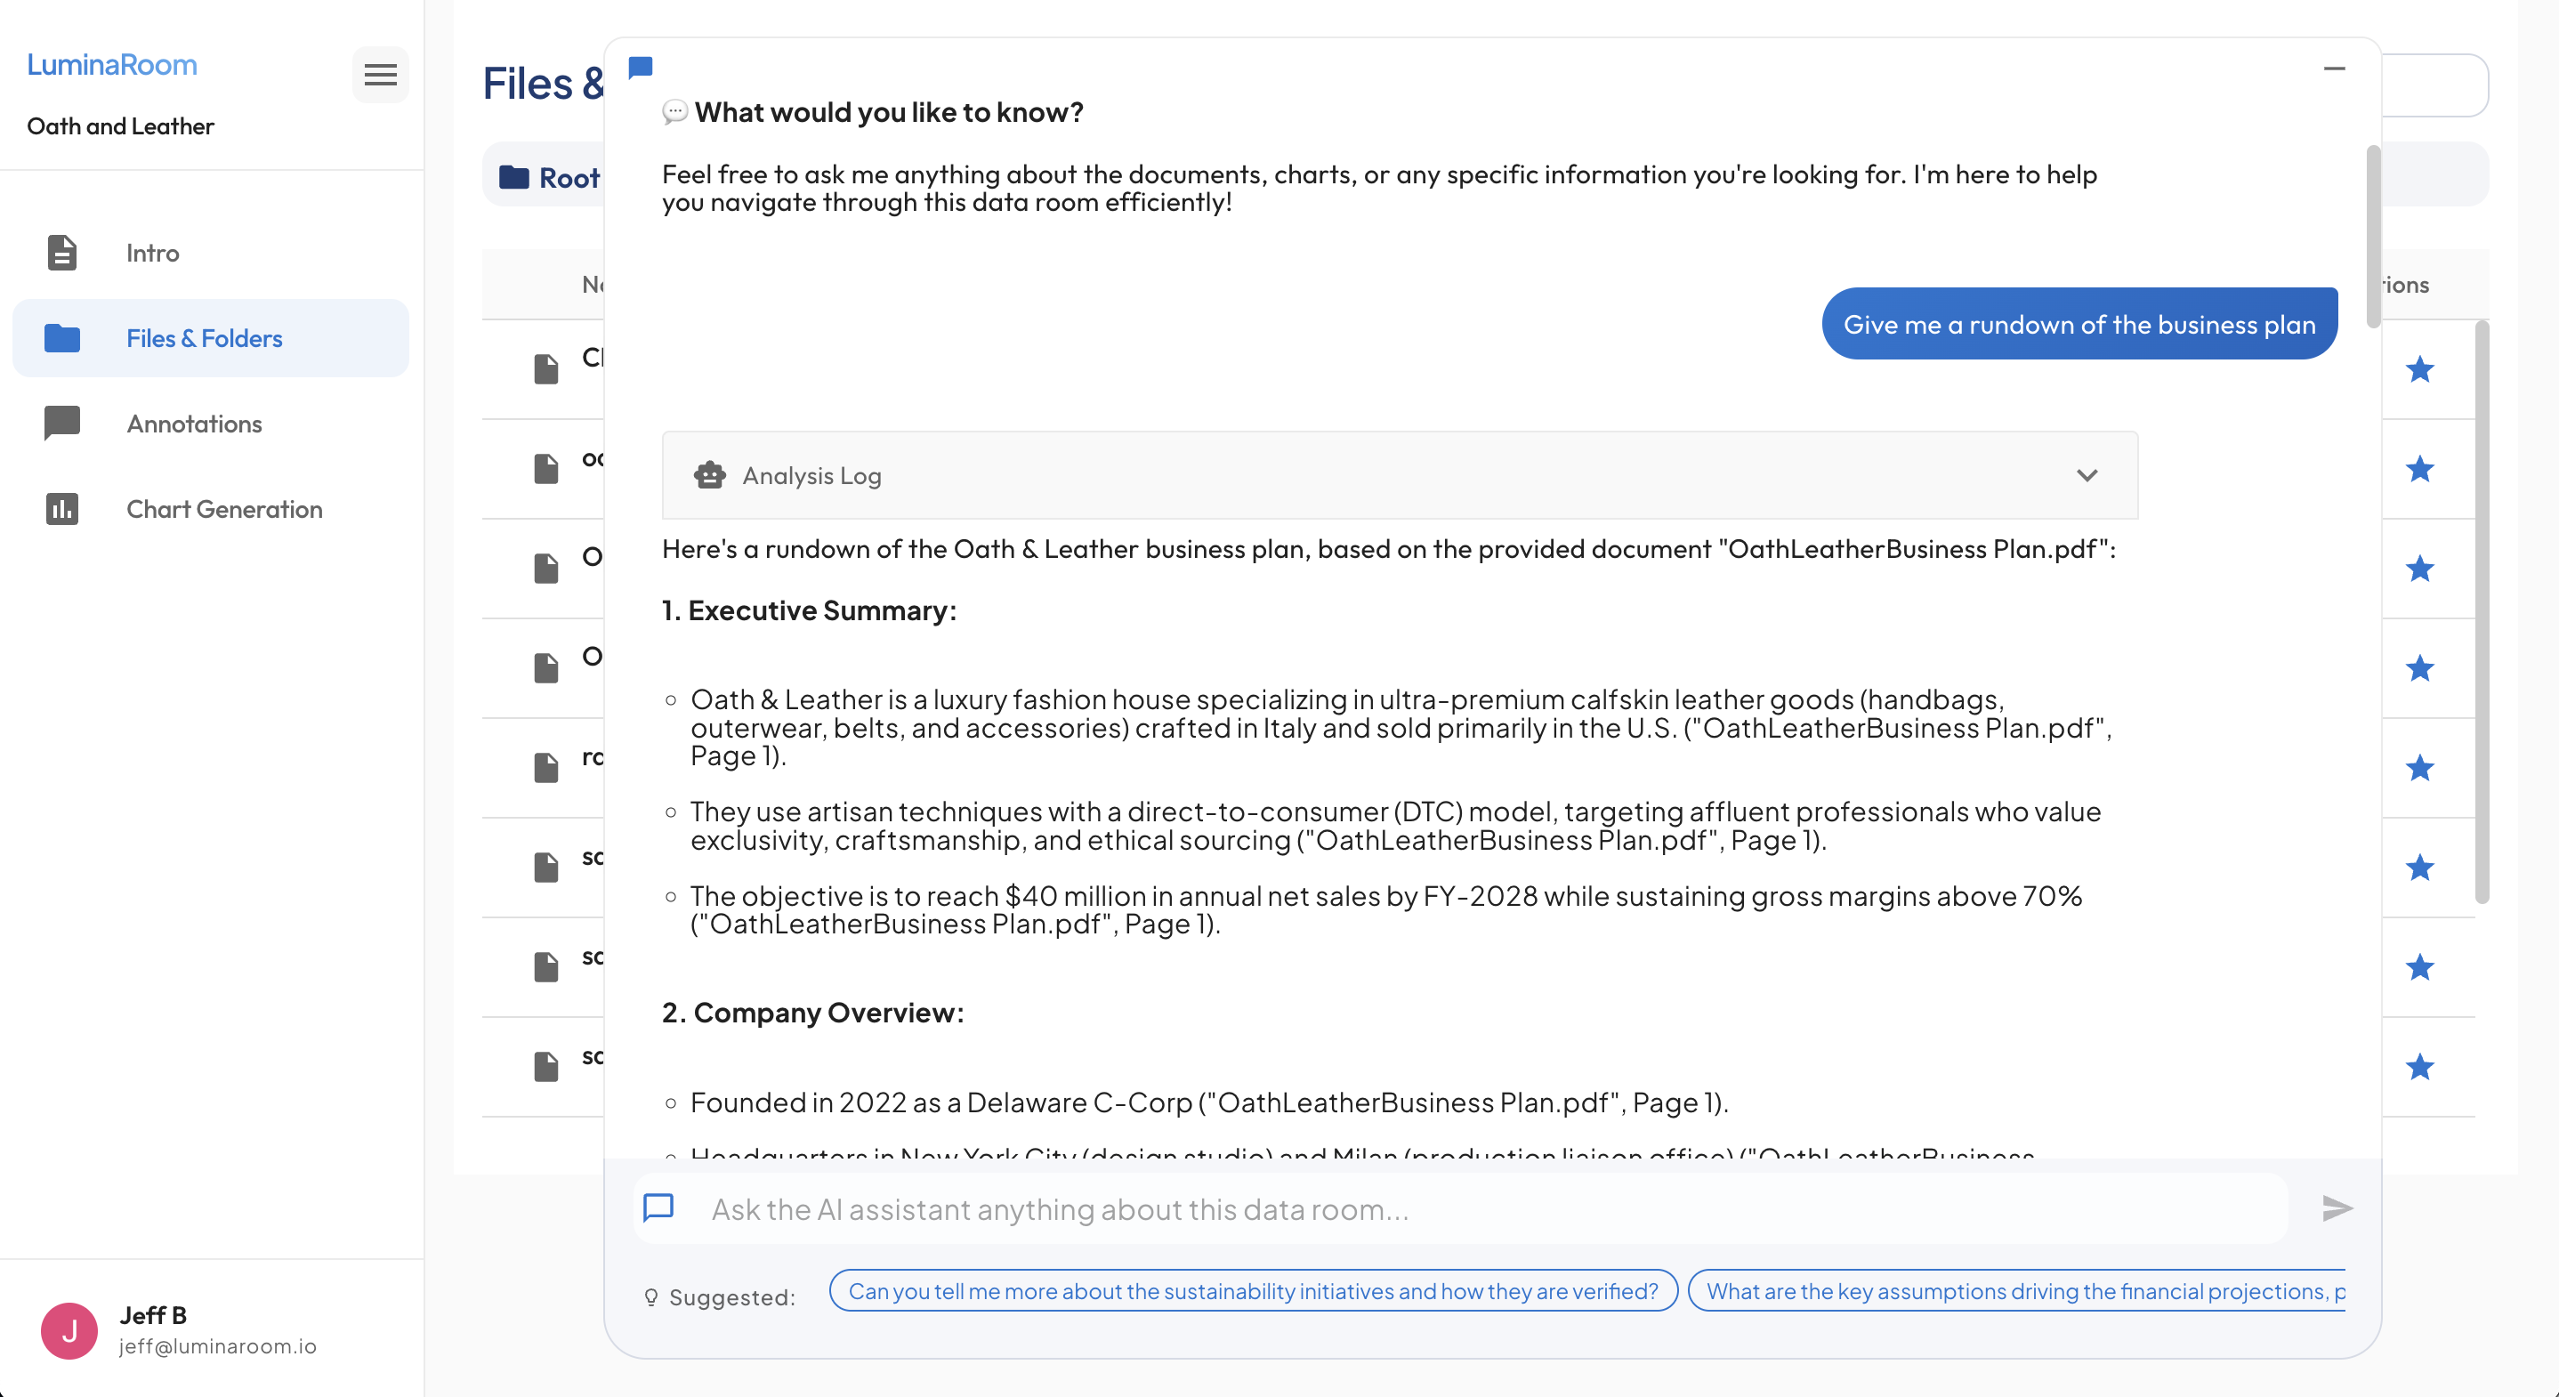Toggle the star on the second file row
2559x1397 pixels.
coord(2420,469)
